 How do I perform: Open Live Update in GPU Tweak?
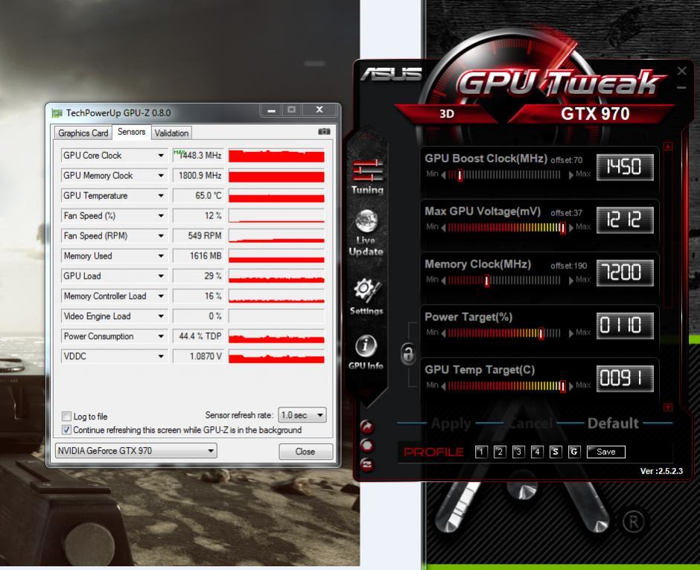pos(366,232)
